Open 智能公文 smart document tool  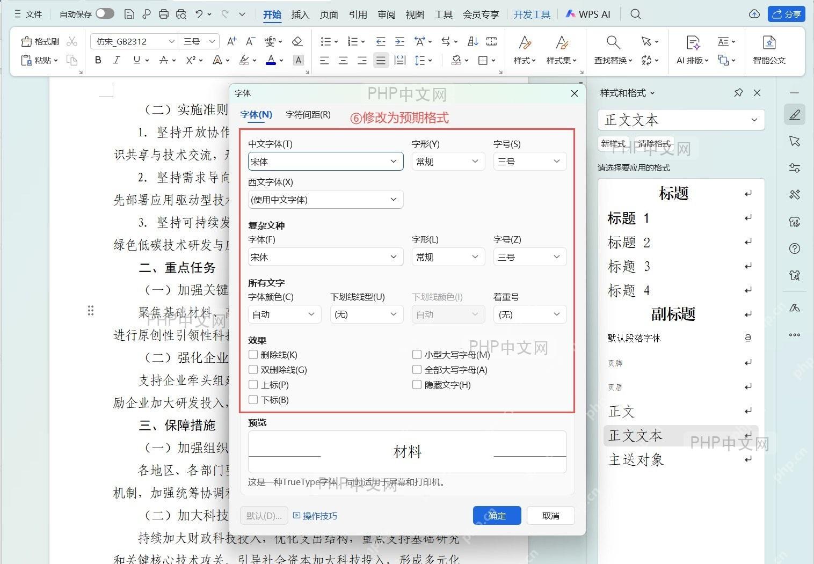tap(769, 50)
